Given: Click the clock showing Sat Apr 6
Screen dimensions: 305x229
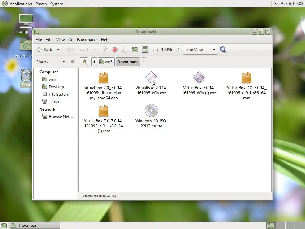Looking at the screenshot, I should (288, 4).
